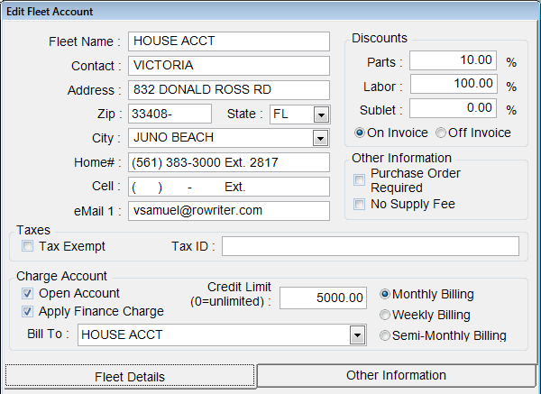Uncheck the Open Account checkbox
Image resolution: width=541 pixels, height=394 pixels.
click(x=28, y=294)
